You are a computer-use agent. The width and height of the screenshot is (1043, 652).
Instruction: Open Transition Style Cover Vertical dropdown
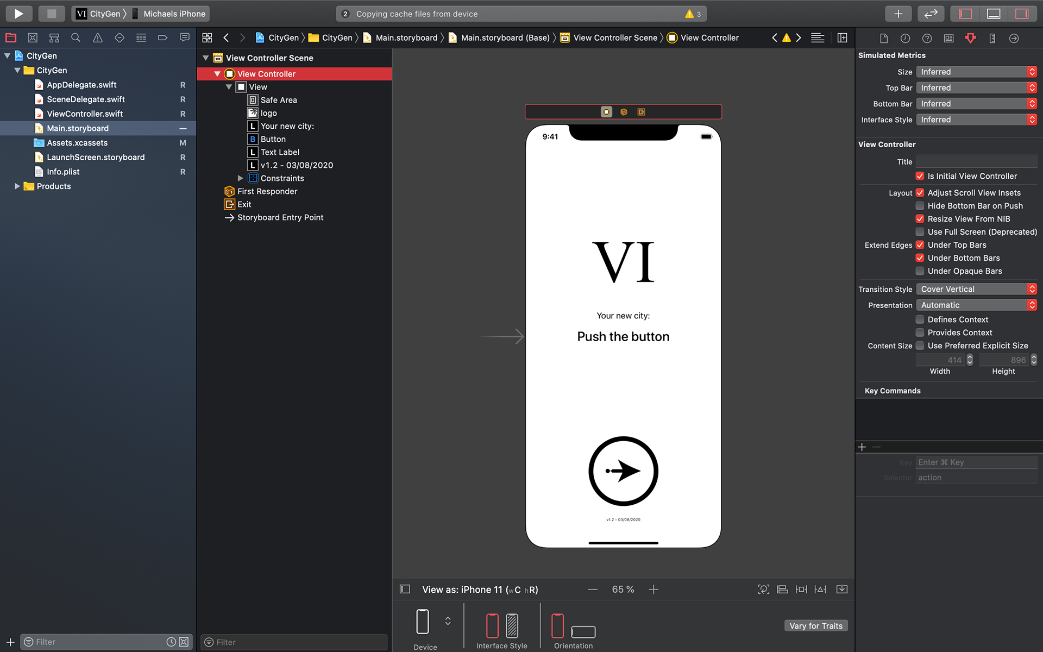point(976,289)
